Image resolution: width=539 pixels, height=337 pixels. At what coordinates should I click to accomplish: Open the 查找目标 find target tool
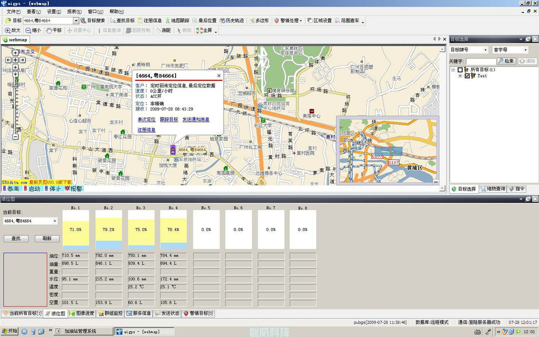click(122, 20)
